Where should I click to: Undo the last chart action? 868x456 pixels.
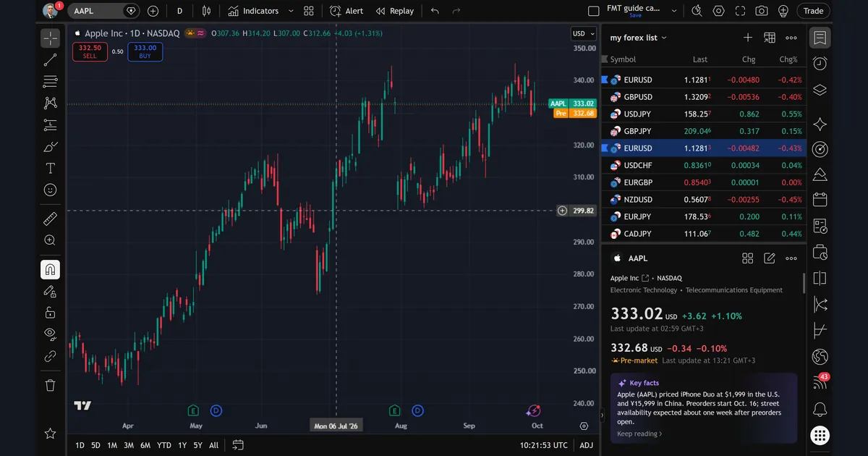[435, 11]
